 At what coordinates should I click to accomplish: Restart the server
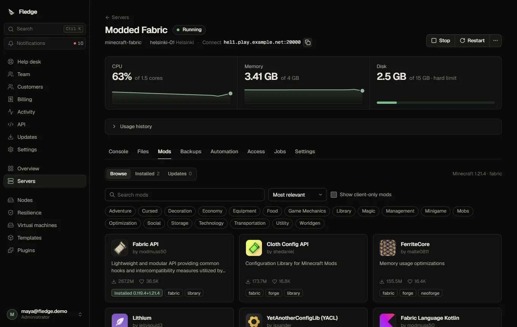[x=472, y=41]
